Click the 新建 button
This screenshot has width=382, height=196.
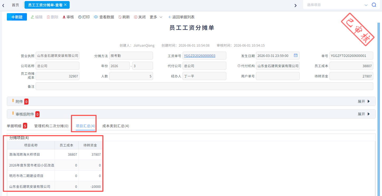coord(17,17)
